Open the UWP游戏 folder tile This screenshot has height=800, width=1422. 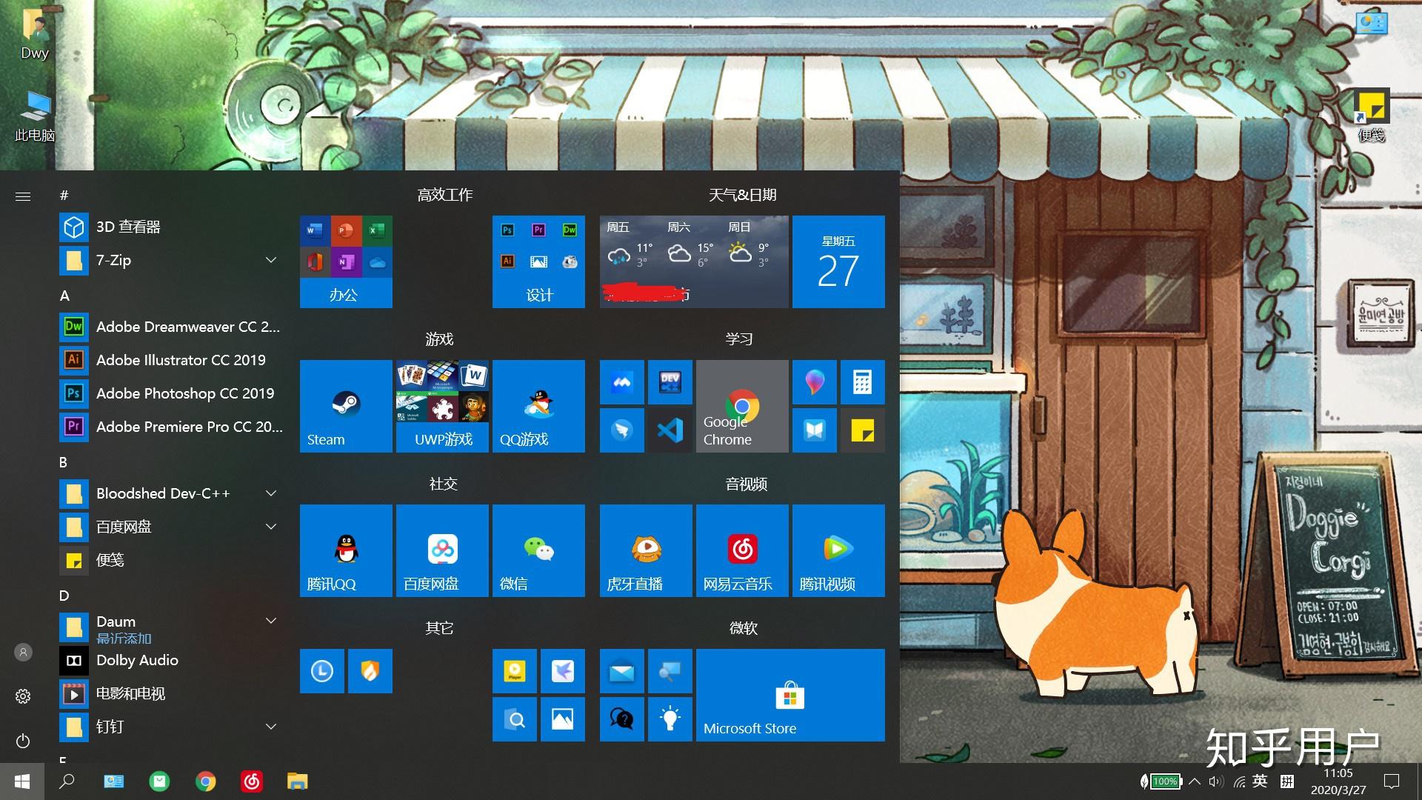(x=442, y=406)
